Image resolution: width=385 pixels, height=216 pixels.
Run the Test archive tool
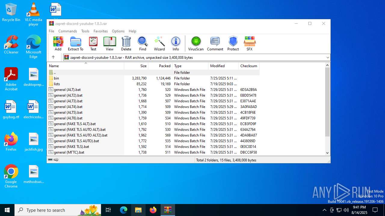(93, 44)
